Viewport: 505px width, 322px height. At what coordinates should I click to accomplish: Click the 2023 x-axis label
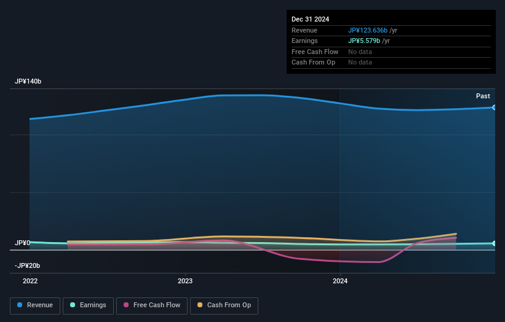(185, 281)
